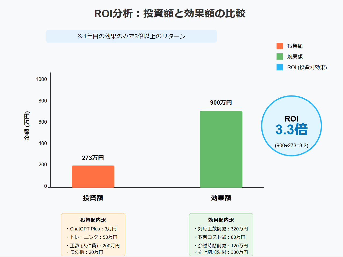Screen dimensions: 343x257
Task: Click the 金額 (万円) y-axis title
Action: (27, 126)
